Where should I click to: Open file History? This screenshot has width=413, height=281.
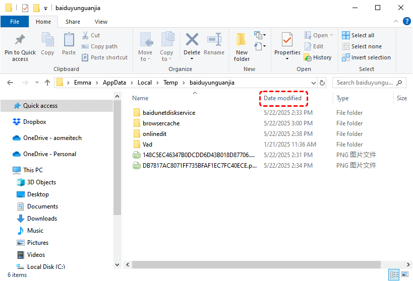(317, 57)
